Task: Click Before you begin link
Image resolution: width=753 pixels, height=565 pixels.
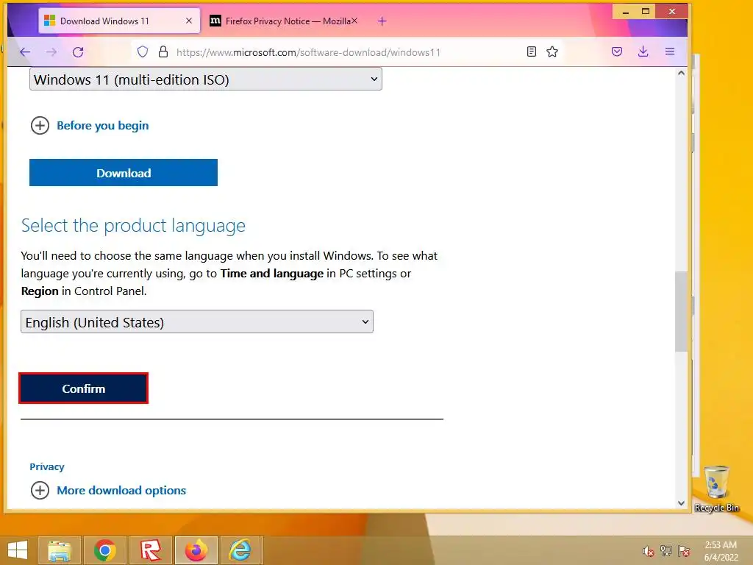Action: [x=103, y=126]
